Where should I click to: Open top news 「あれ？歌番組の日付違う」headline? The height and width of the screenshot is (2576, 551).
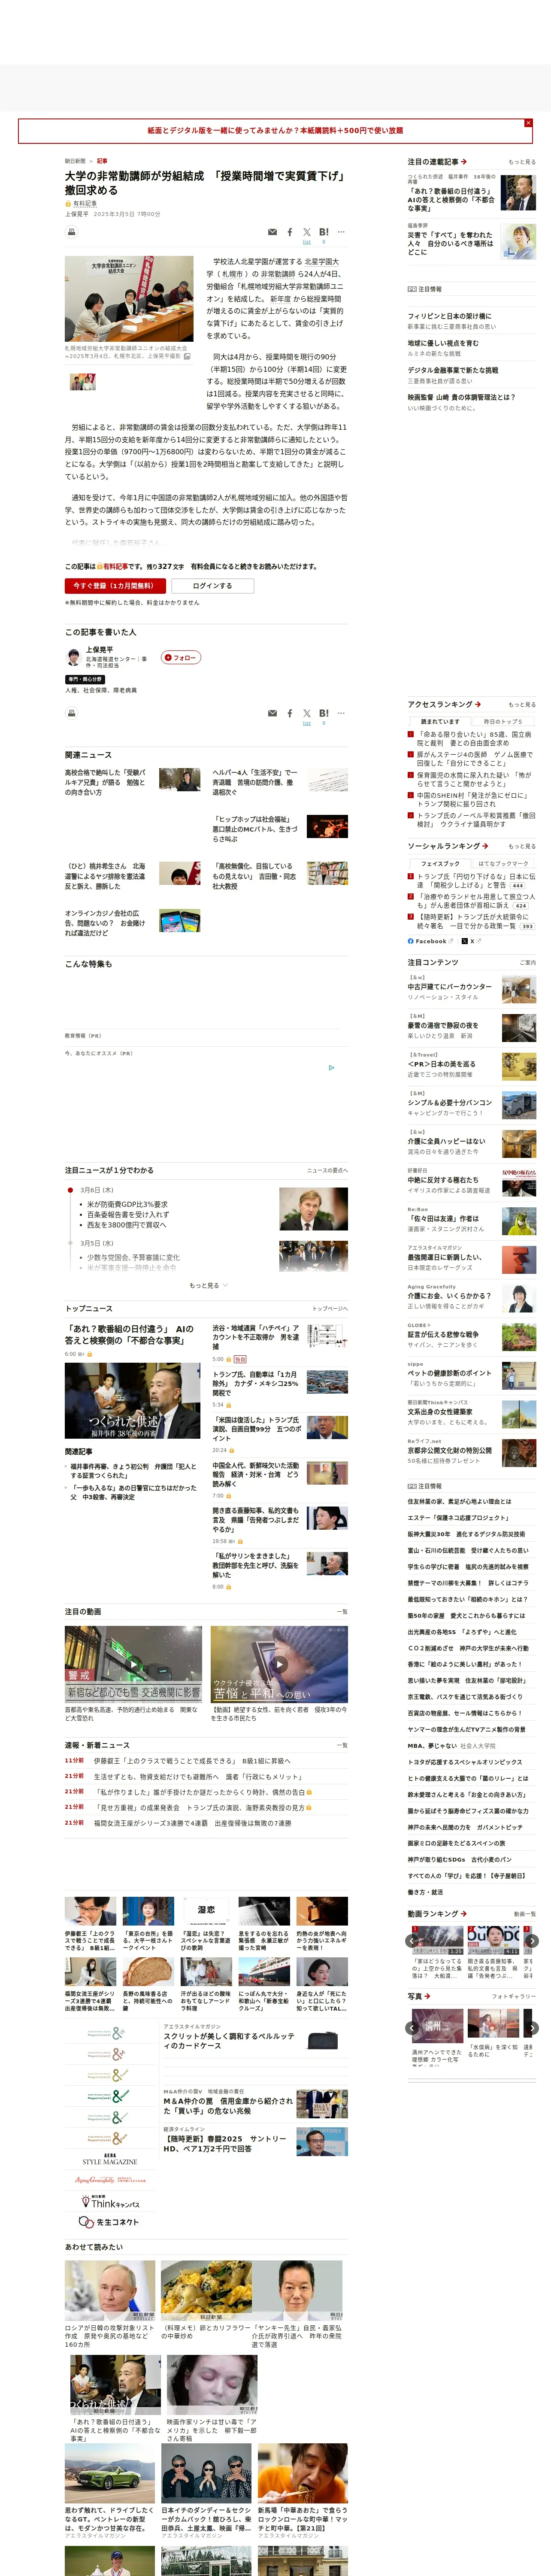[x=130, y=1335]
